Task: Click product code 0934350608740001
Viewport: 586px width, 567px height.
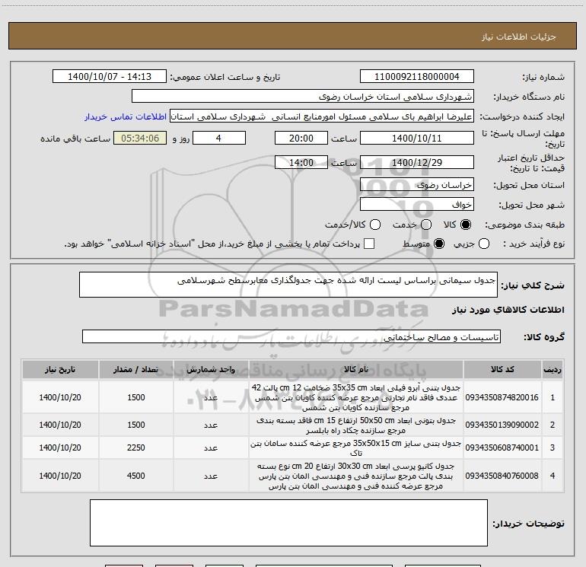Action: click(502, 448)
